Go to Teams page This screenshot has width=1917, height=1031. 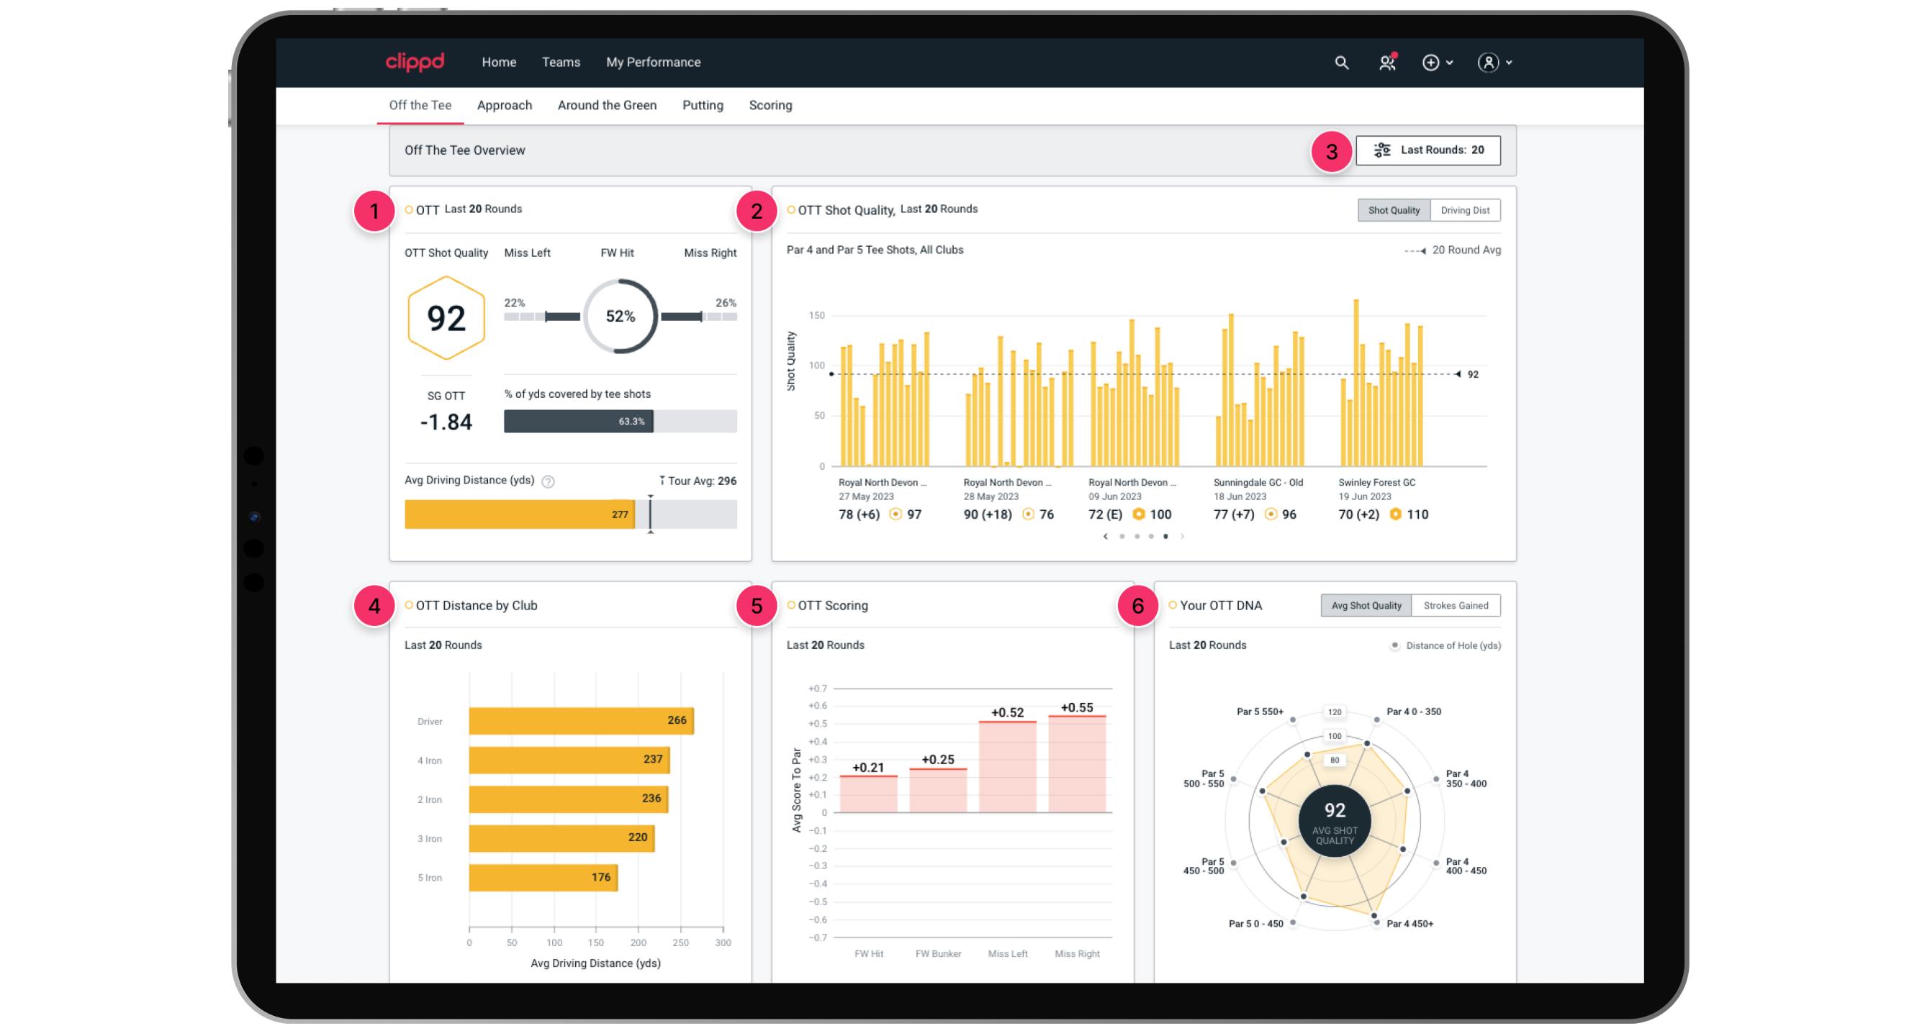[x=560, y=63]
